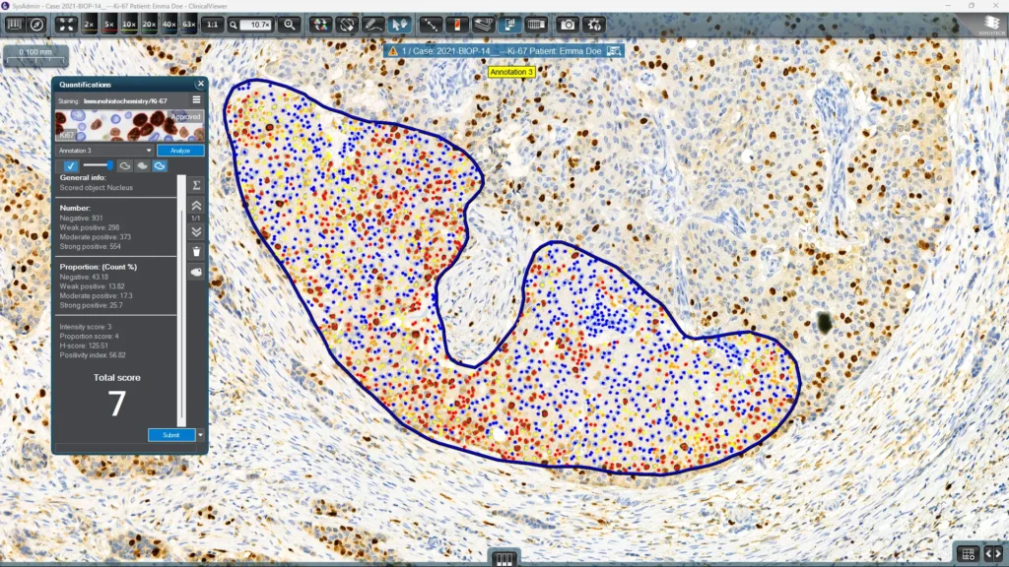Click the 10.7x magnification input field

tap(257, 25)
